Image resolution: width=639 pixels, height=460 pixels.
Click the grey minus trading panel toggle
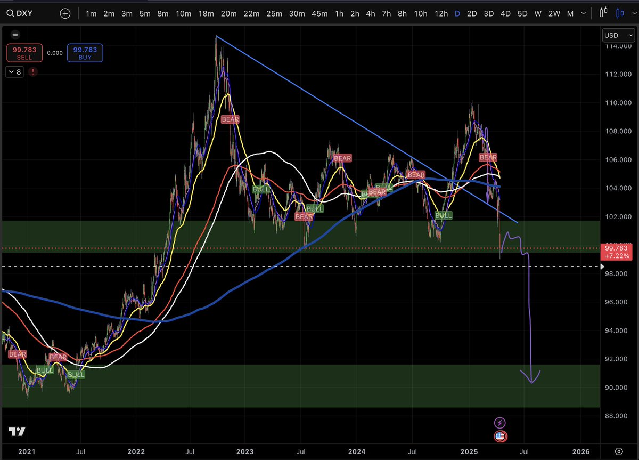pyautogui.click(x=15, y=34)
